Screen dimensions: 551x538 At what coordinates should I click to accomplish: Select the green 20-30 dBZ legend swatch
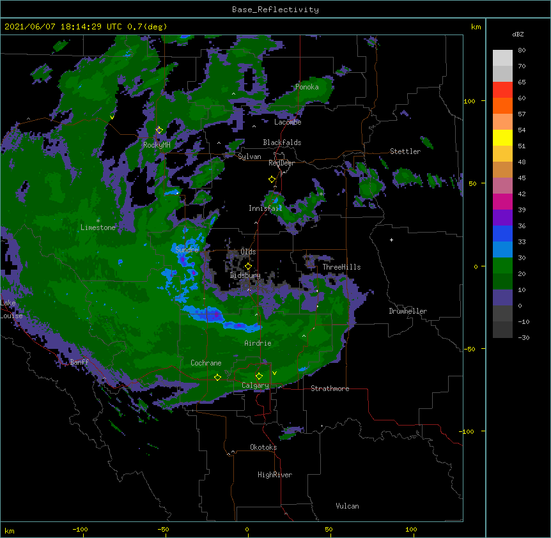502,266
